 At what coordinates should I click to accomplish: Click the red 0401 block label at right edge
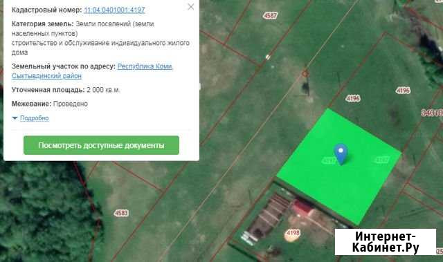(x=432, y=113)
